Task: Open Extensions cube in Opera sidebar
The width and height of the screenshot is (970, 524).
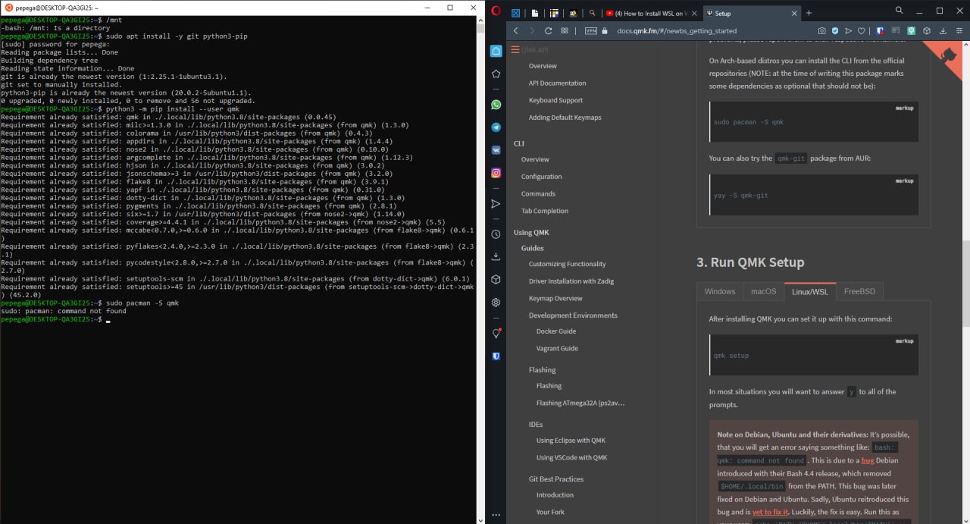Action: [x=496, y=279]
